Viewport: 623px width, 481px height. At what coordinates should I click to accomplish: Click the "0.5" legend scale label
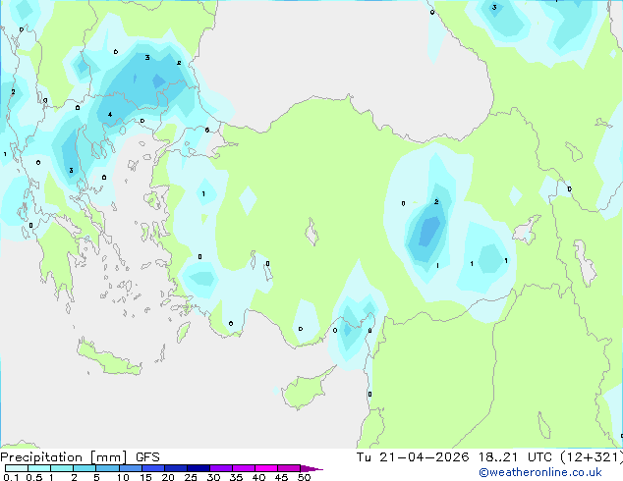click(33, 477)
